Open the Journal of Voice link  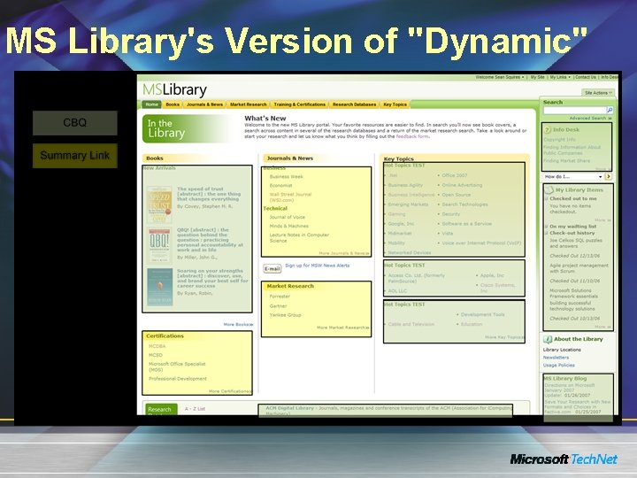click(x=288, y=217)
